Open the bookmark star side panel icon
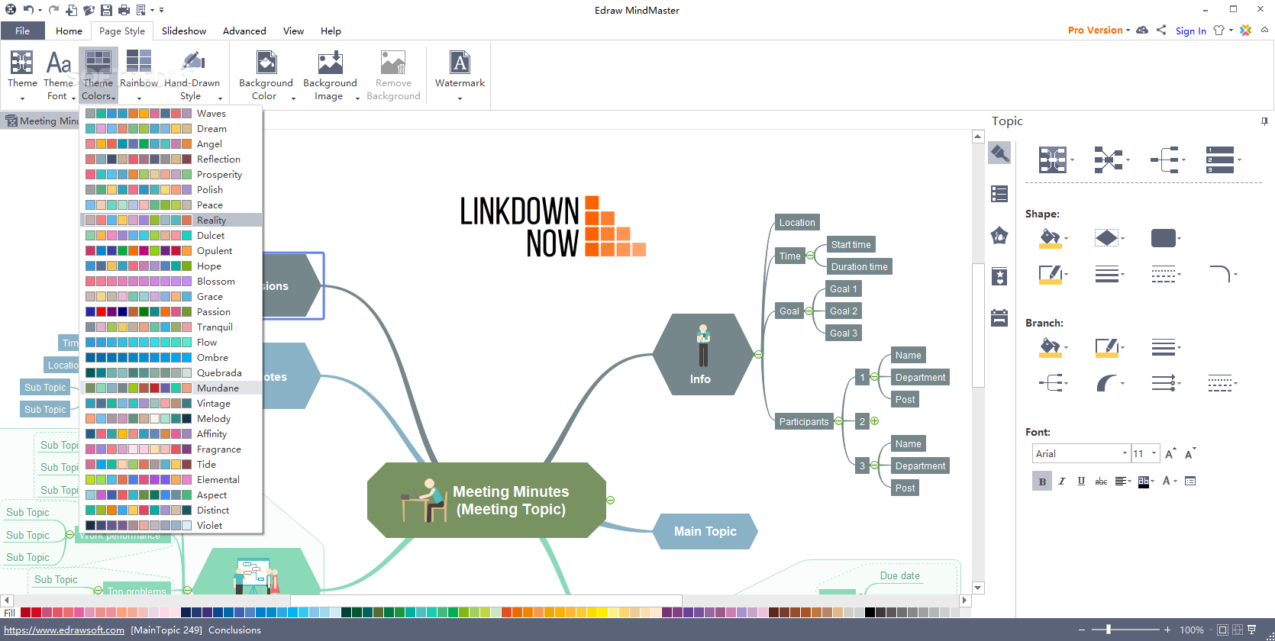 999,276
